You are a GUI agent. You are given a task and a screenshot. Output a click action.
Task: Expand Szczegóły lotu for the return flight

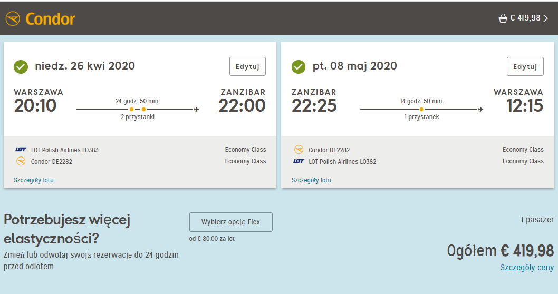tap(311, 180)
